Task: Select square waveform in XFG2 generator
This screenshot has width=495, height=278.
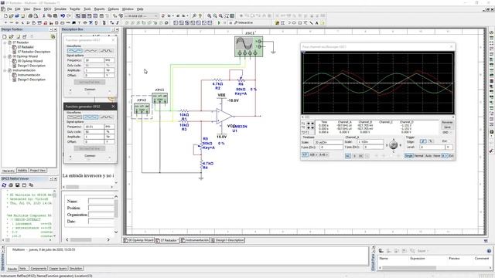Action: [107, 117]
